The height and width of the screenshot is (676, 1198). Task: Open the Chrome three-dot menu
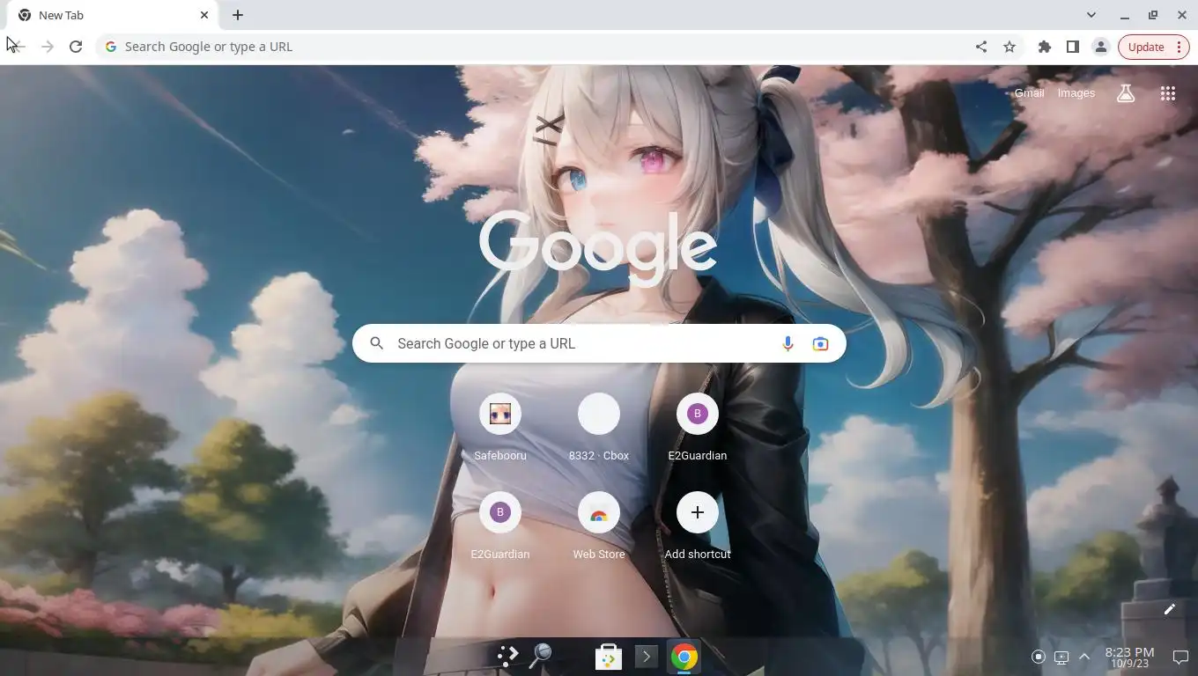pyautogui.click(x=1179, y=47)
